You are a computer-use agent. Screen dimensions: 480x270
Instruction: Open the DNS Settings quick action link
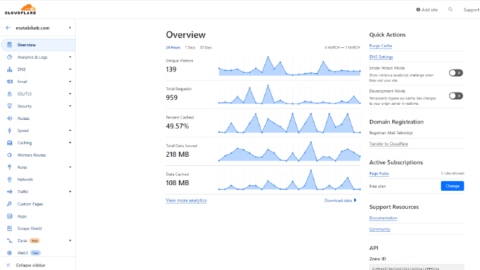(x=381, y=57)
